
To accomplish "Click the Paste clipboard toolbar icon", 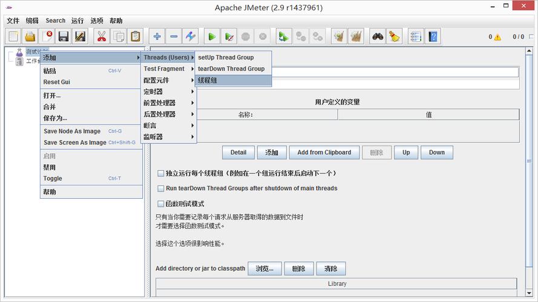I will click(x=135, y=36).
